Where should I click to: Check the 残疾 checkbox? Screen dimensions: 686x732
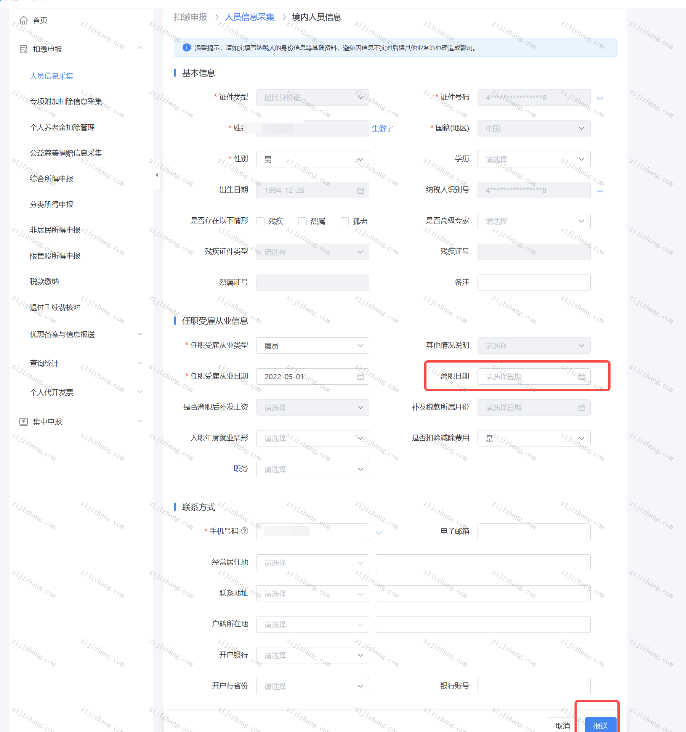coord(260,221)
